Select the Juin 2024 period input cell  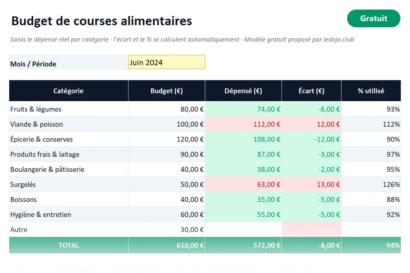tap(167, 62)
